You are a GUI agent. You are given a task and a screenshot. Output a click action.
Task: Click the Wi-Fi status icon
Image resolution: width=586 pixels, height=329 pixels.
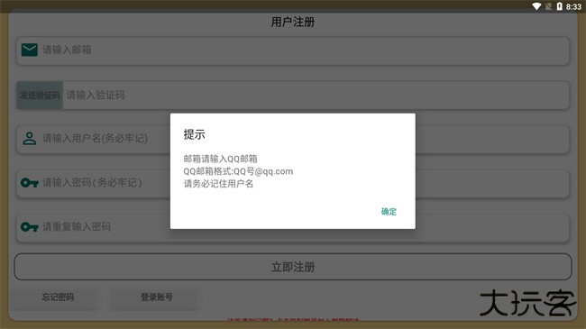click(536, 6)
